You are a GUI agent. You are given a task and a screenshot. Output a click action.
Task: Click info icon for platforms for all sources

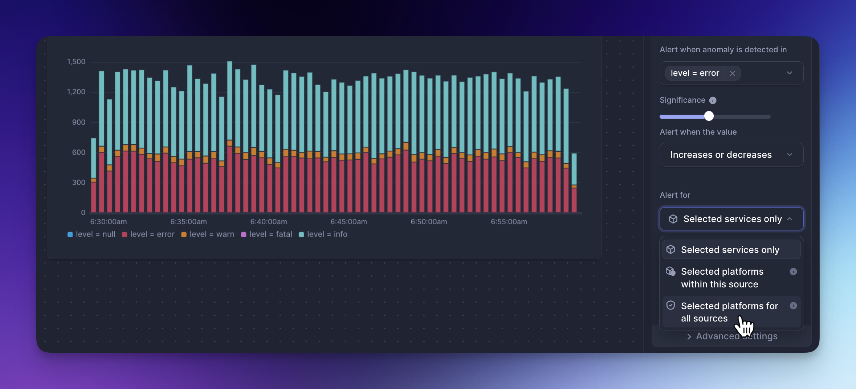coord(793,306)
